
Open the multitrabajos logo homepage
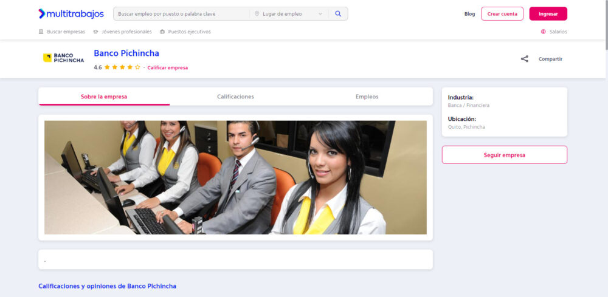pyautogui.click(x=71, y=14)
